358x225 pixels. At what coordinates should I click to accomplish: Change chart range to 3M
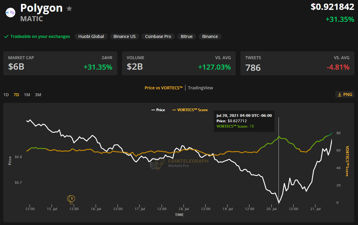[x=38, y=95]
